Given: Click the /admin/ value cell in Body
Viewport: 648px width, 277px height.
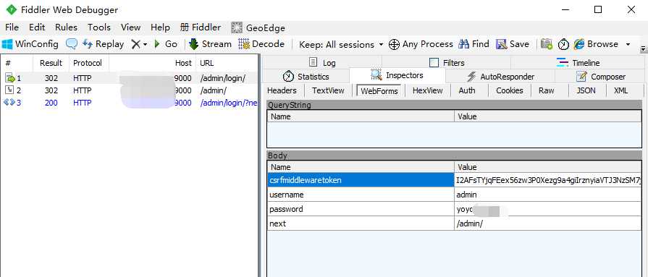Looking at the screenshot, I should (547, 223).
